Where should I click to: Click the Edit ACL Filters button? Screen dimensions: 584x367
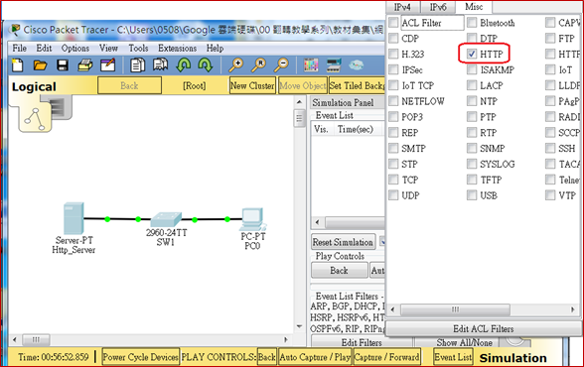pyautogui.click(x=483, y=328)
